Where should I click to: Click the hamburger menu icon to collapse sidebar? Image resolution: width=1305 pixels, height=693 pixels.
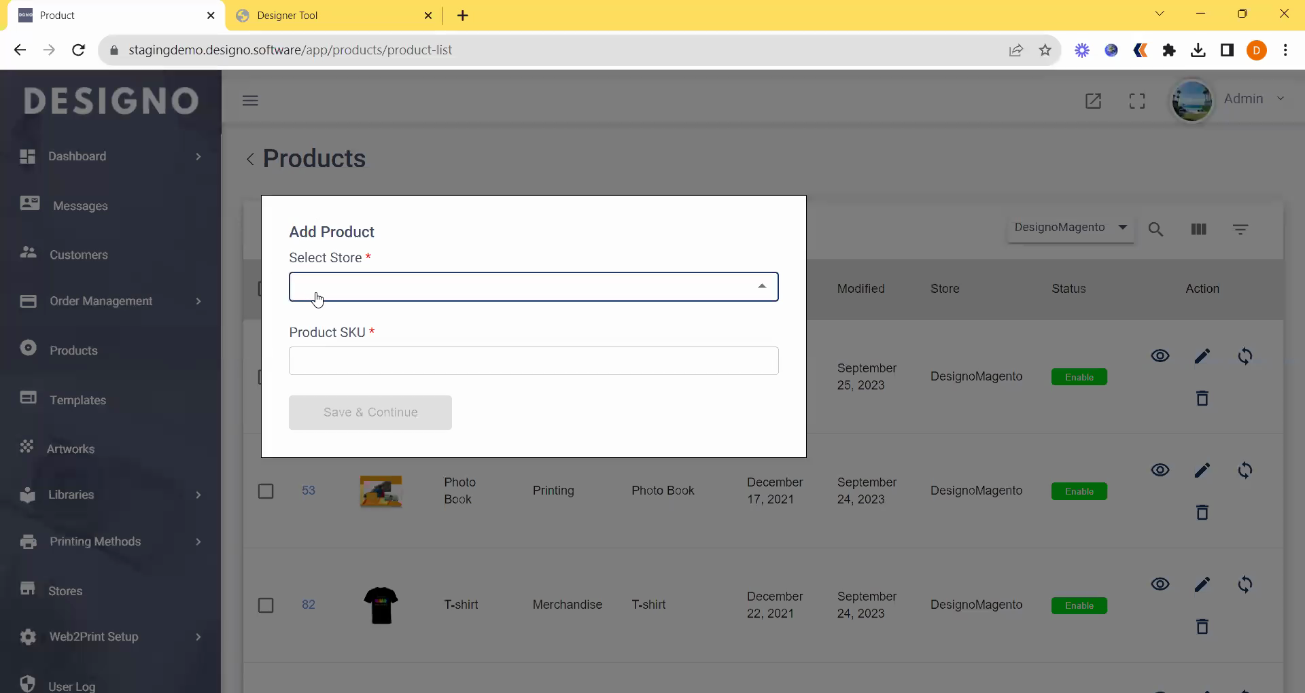click(x=250, y=101)
